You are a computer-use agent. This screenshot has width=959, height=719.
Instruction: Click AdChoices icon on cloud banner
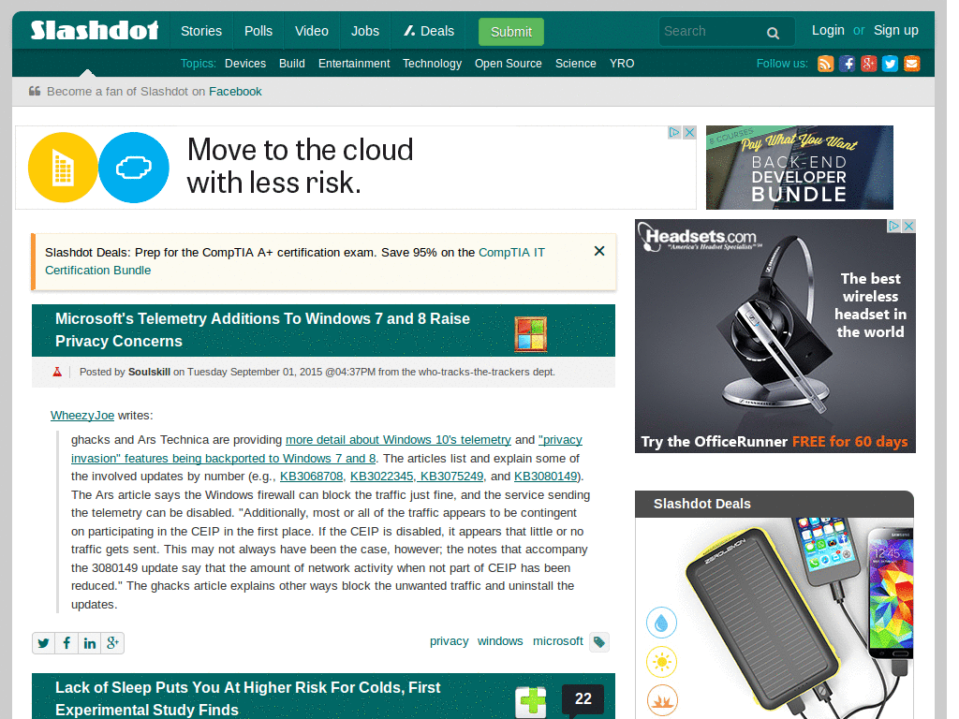point(674,132)
